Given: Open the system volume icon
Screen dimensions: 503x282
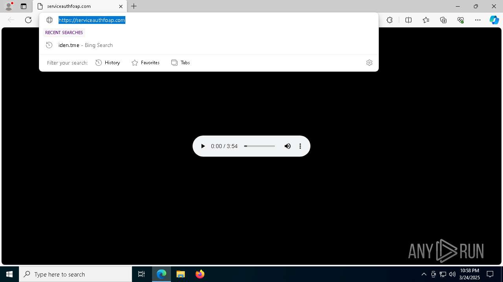Looking at the screenshot, I should (x=452, y=274).
